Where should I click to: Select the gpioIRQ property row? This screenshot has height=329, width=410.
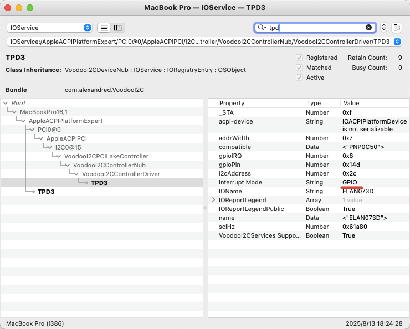click(x=309, y=156)
